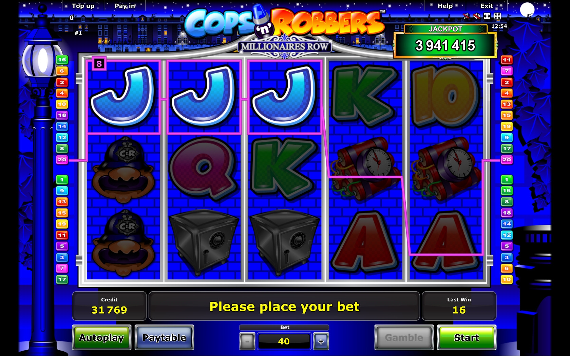The width and height of the screenshot is (570, 356).
Task: Open the Paytable
Action: pos(164,337)
